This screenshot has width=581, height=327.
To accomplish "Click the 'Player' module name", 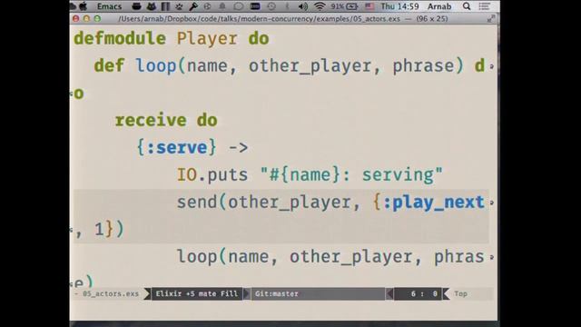I will 207,38.
